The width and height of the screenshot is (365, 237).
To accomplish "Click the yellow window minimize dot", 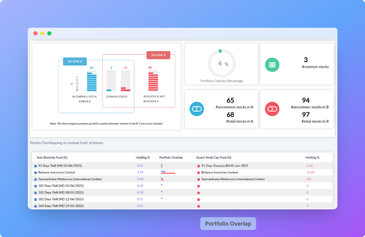I will 42,33.
